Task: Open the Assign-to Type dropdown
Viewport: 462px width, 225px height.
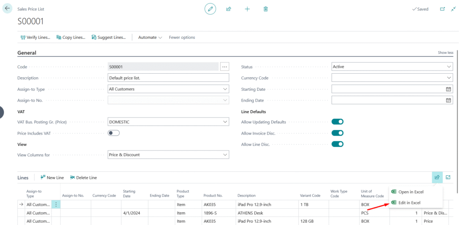Action: coord(168,89)
